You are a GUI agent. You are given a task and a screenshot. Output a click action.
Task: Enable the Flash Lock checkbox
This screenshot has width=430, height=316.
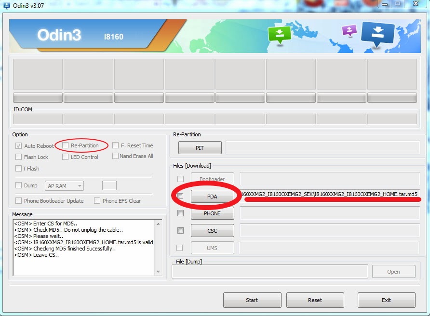(18, 157)
